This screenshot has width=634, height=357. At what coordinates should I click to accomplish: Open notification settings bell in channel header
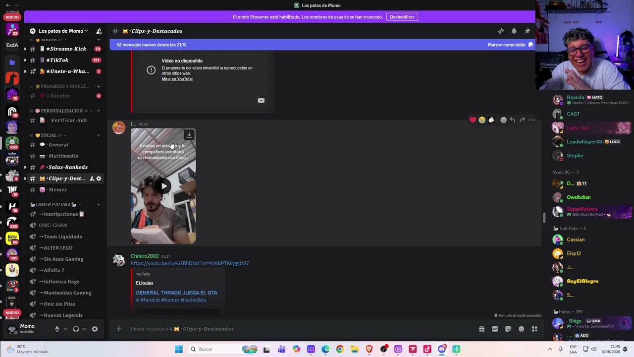tap(514, 31)
